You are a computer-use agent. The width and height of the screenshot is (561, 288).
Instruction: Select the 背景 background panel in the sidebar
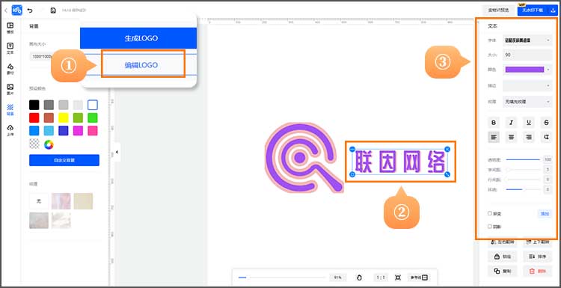pyautogui.click(x=10, y=110)
